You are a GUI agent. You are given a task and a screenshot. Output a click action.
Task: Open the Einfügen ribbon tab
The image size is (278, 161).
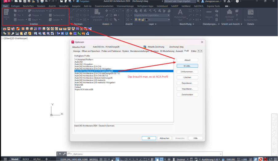click(15, 6)
